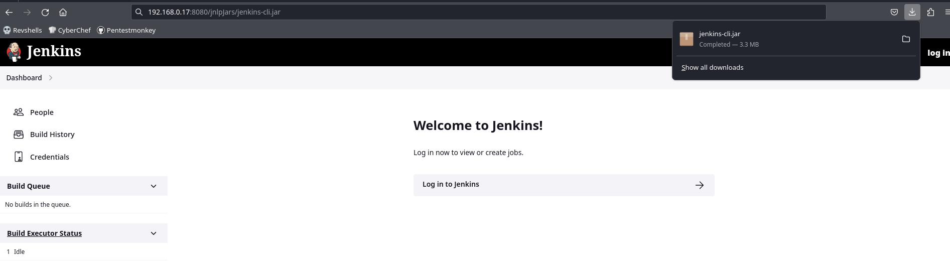Open the extensions puzzle icon
Image resolution: width=950 pixels, height=265 pixels.
[930, 12]
